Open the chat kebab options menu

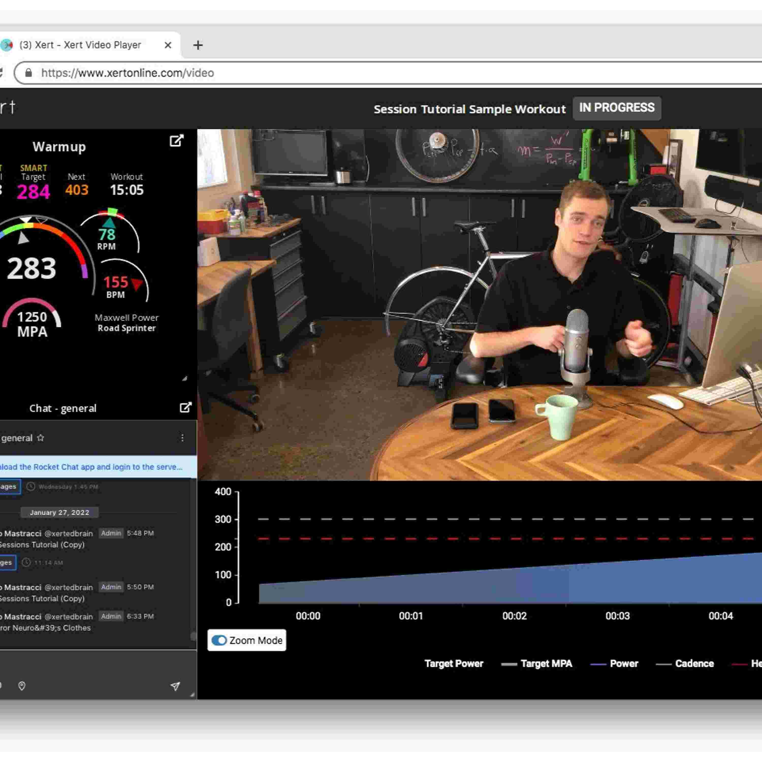[182, 438]
